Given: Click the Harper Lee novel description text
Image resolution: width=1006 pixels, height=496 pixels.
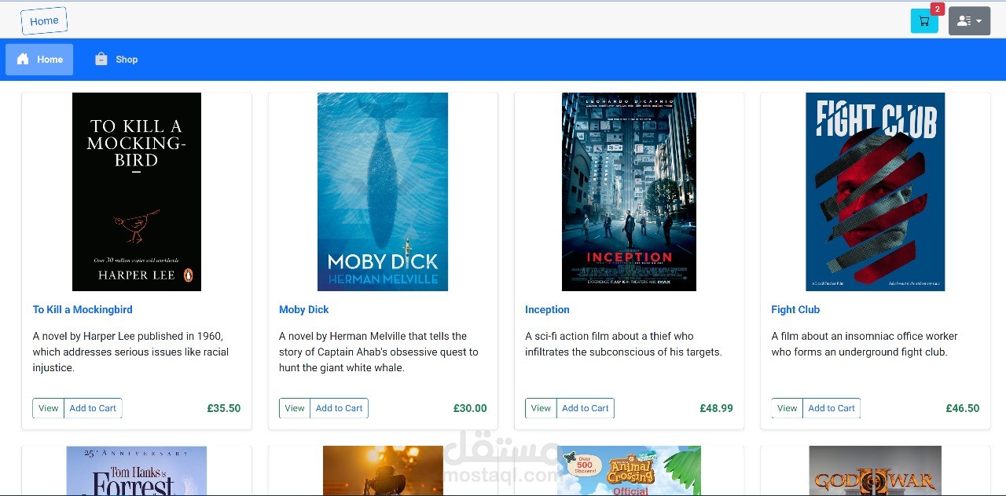Looking at the screenshot, I should click(x=130, y=352).
